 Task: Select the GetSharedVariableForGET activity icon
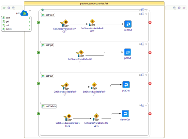pos(80,54)
